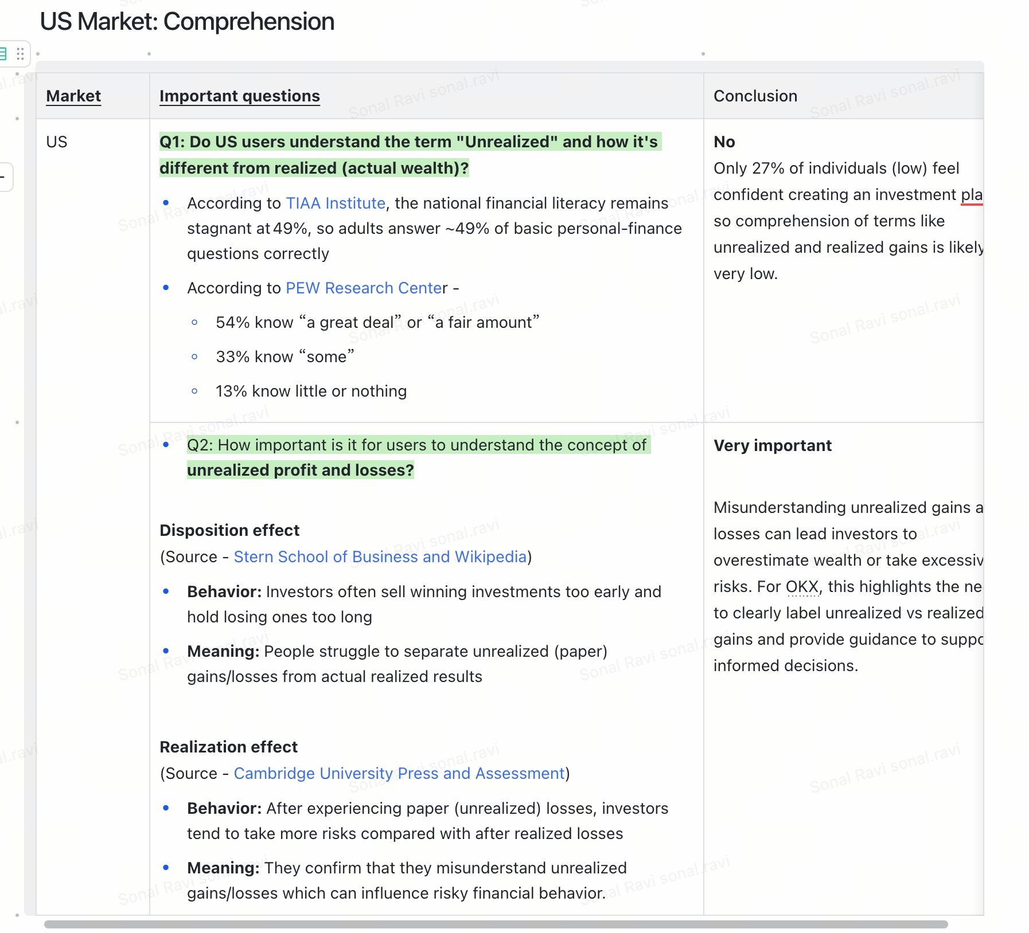
Task: Click the 'Misunderstanding unrealized gains' paragraph
Action: (x=848, y=586)
